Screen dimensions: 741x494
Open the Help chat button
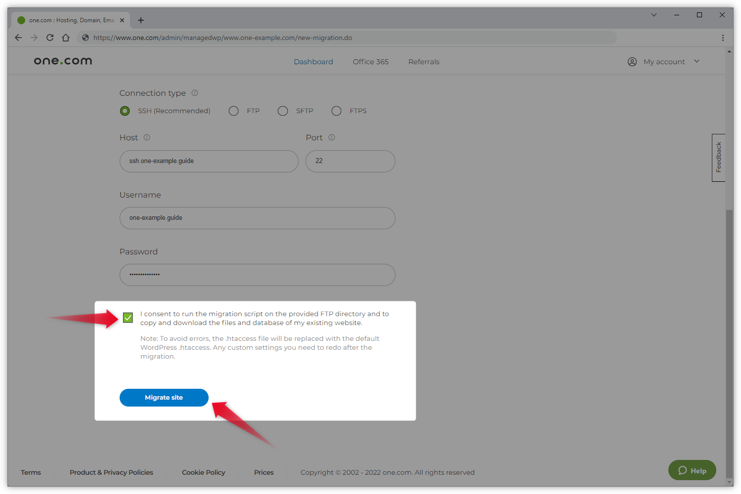(x=692, y=470)
